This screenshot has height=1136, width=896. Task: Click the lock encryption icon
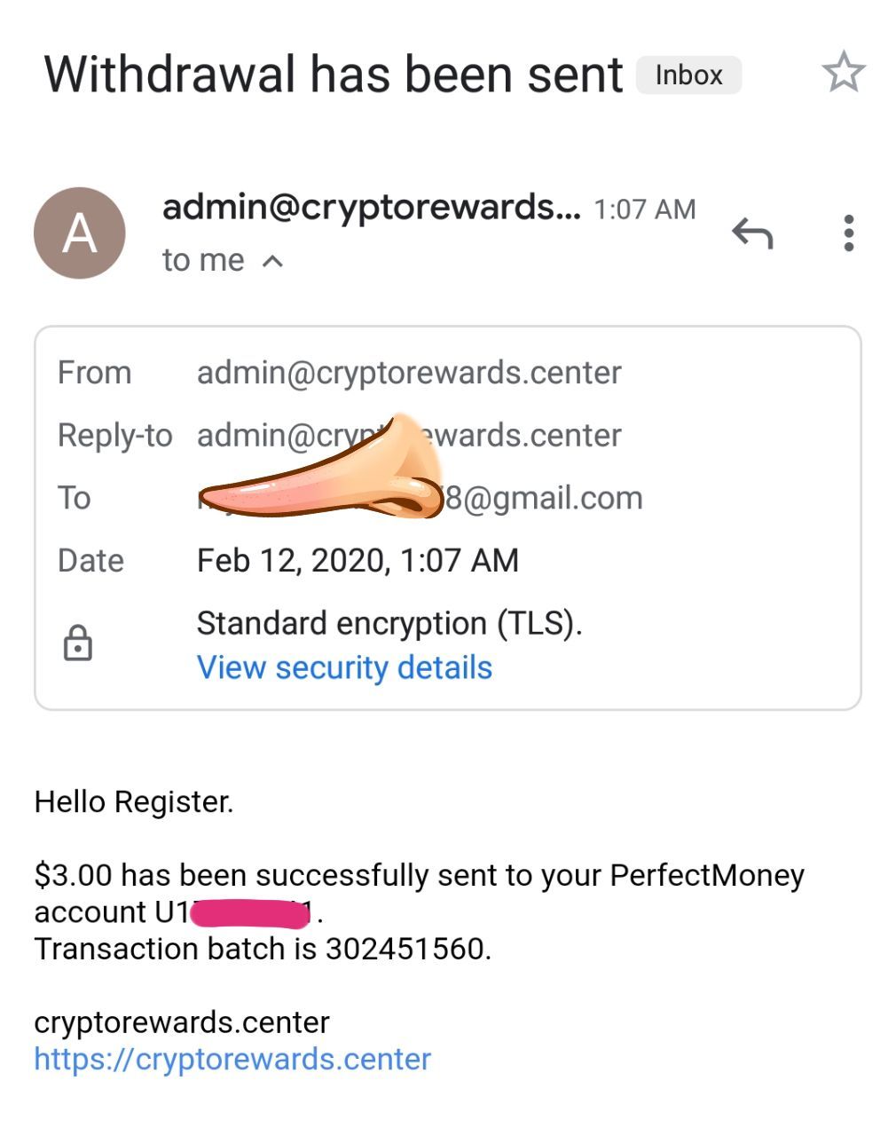click(78, 643)
